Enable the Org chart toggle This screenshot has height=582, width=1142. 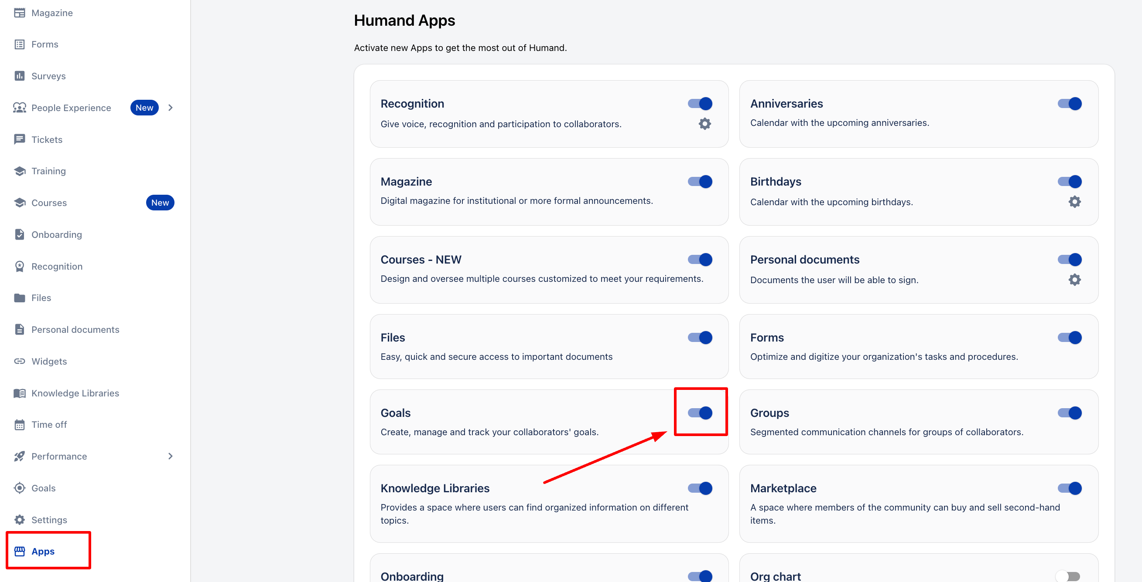(1068, 576)
